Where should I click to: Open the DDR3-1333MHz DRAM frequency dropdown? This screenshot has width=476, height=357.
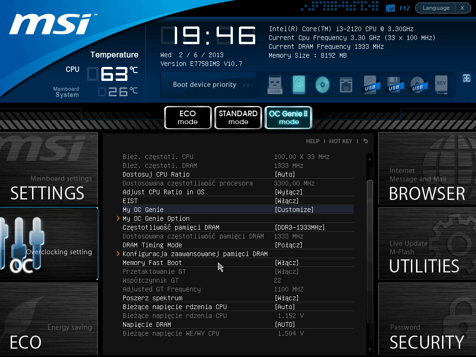coord(300,227)
